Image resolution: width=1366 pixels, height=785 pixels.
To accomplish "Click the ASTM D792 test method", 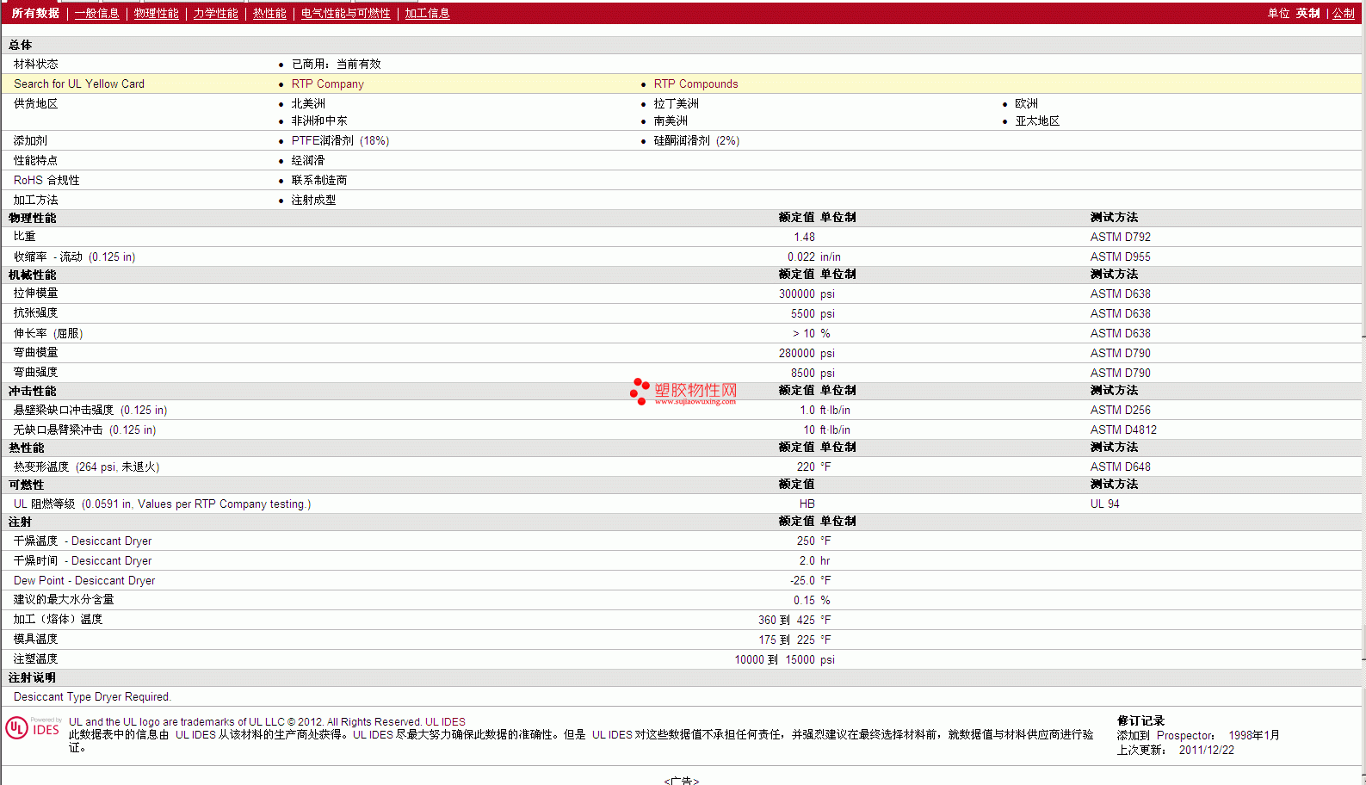I will [x=1120, y=238].
